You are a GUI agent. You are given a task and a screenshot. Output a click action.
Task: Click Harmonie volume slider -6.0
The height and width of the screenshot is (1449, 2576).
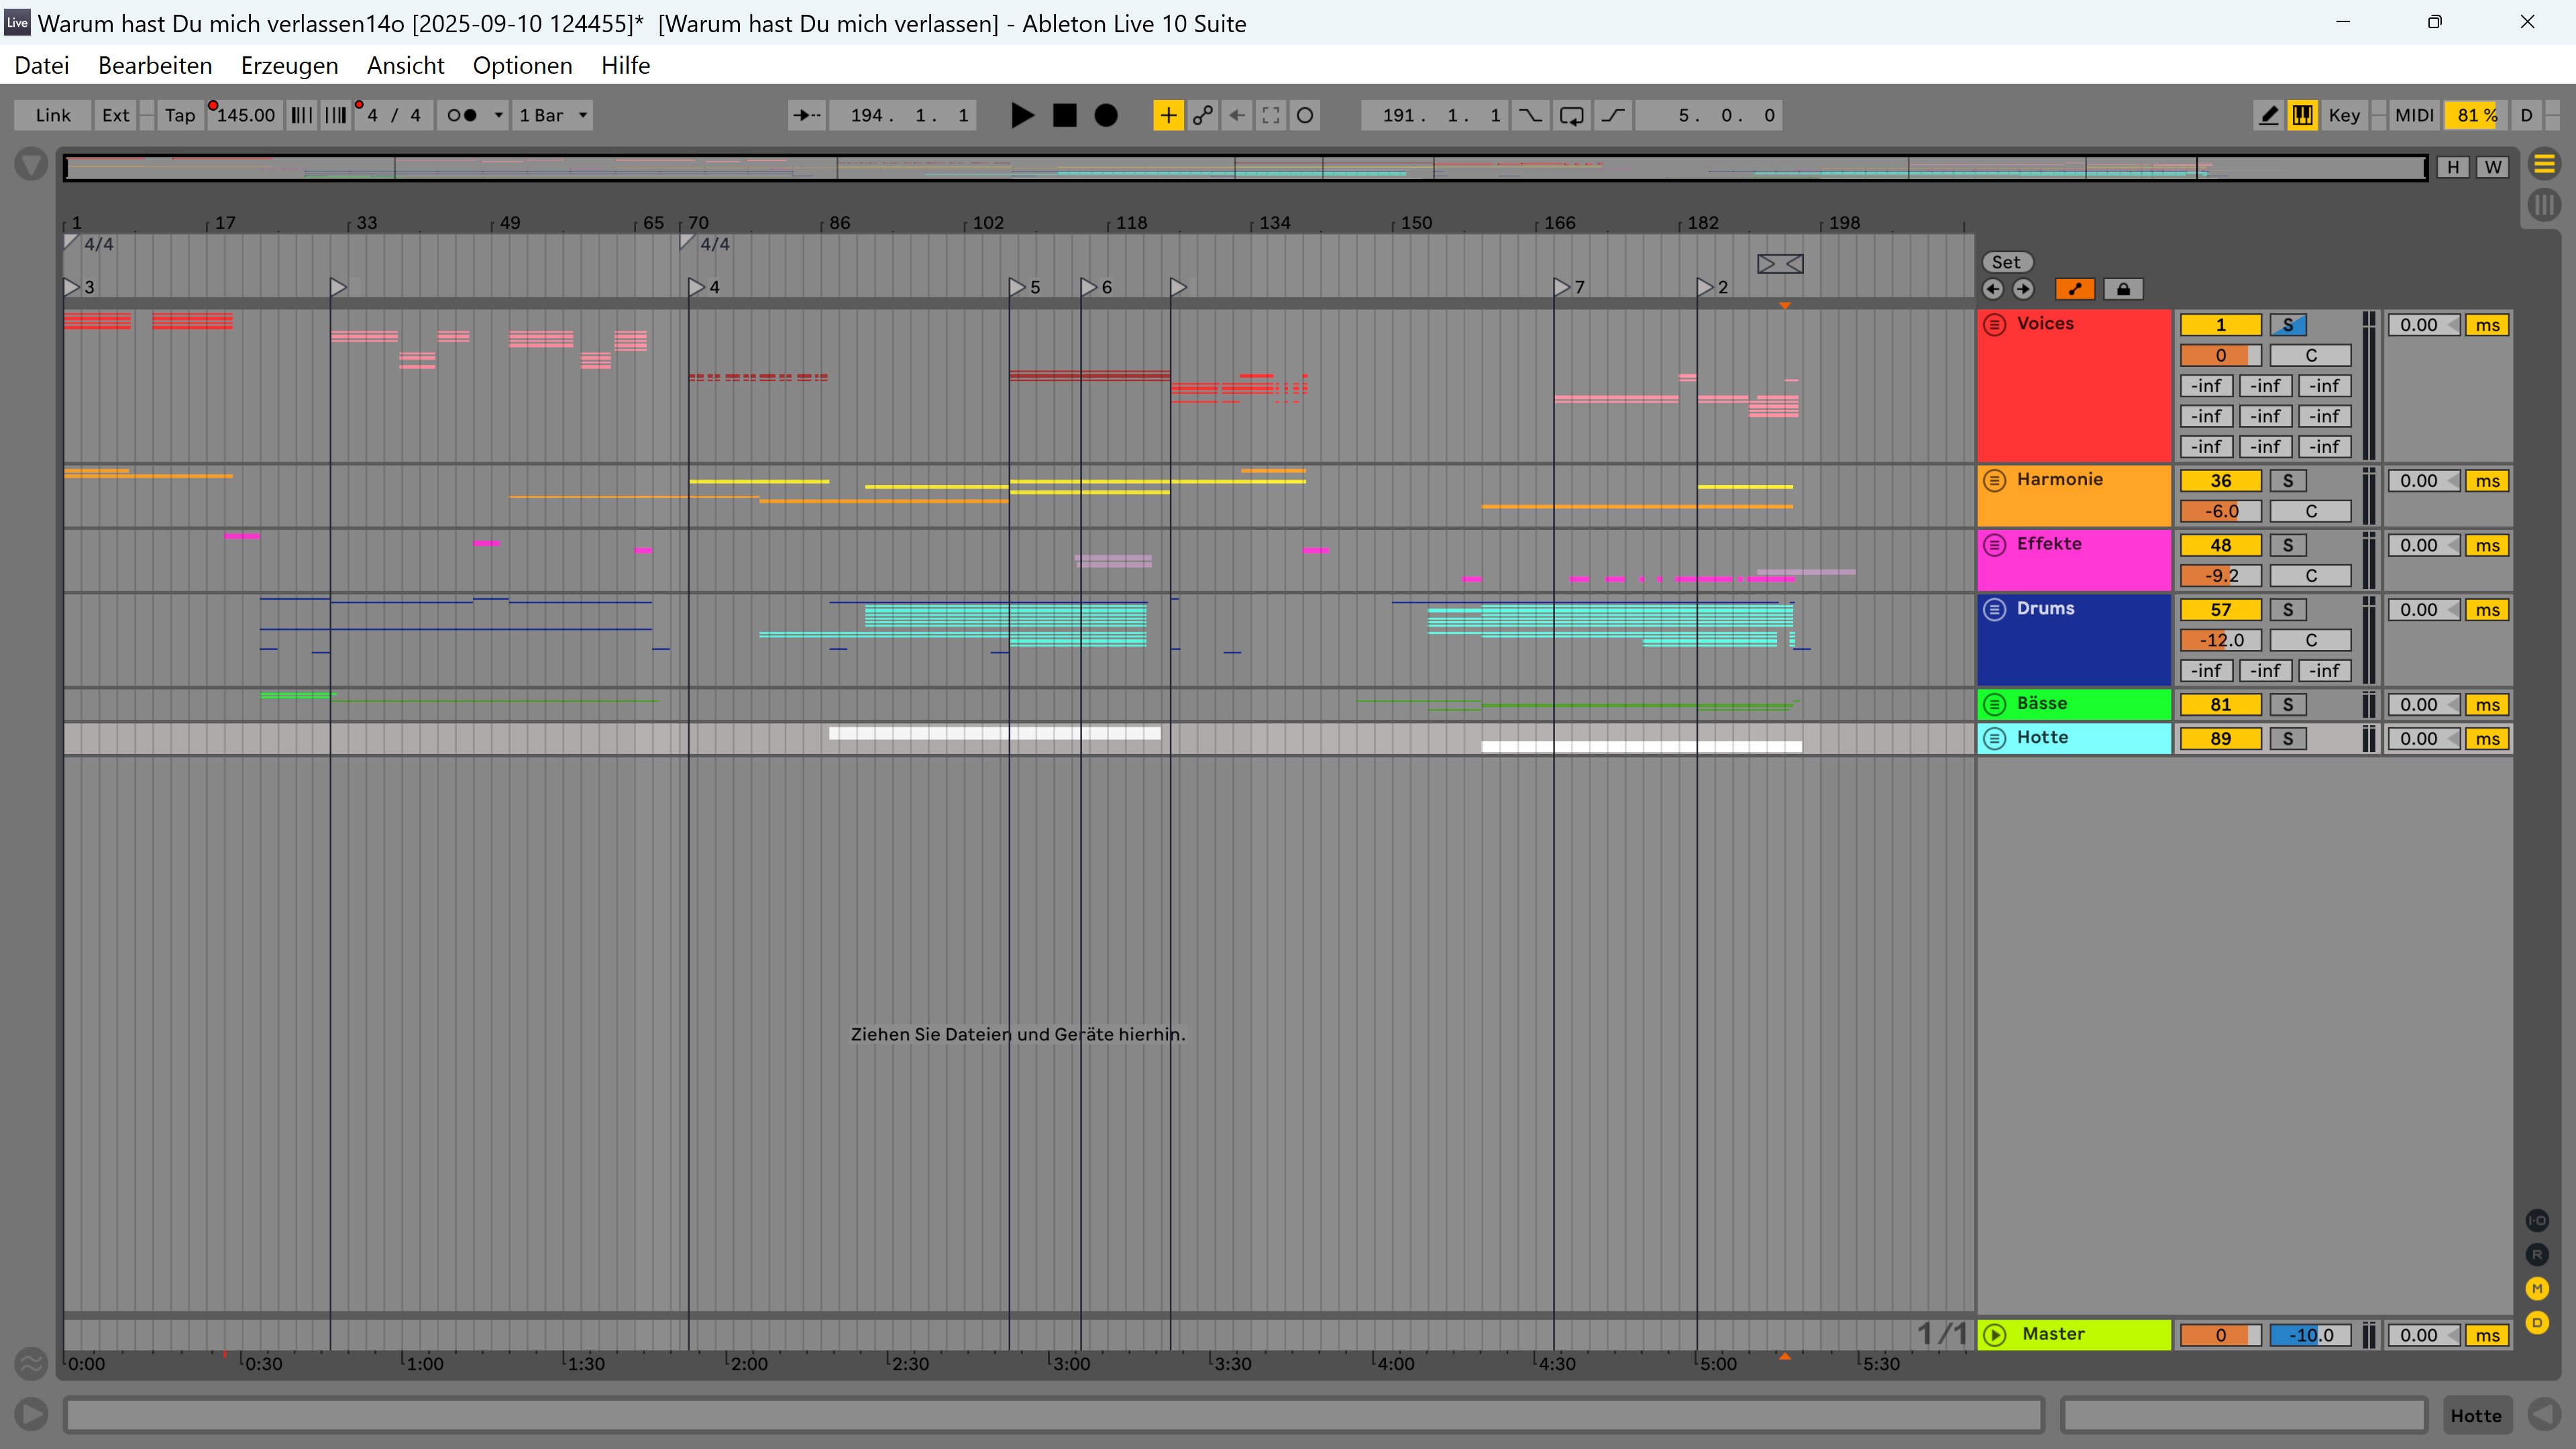pyautogui.click(x=2220, y=511)
